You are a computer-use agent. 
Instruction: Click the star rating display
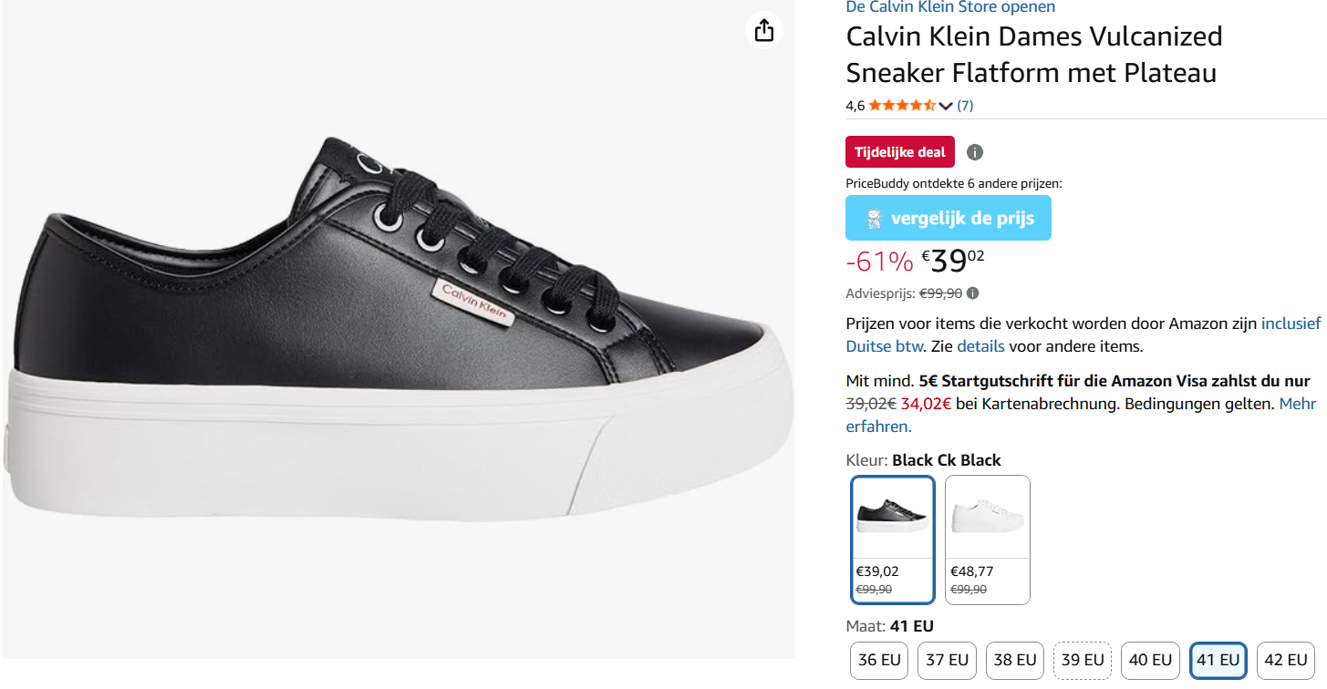click(x=901, y=105)
